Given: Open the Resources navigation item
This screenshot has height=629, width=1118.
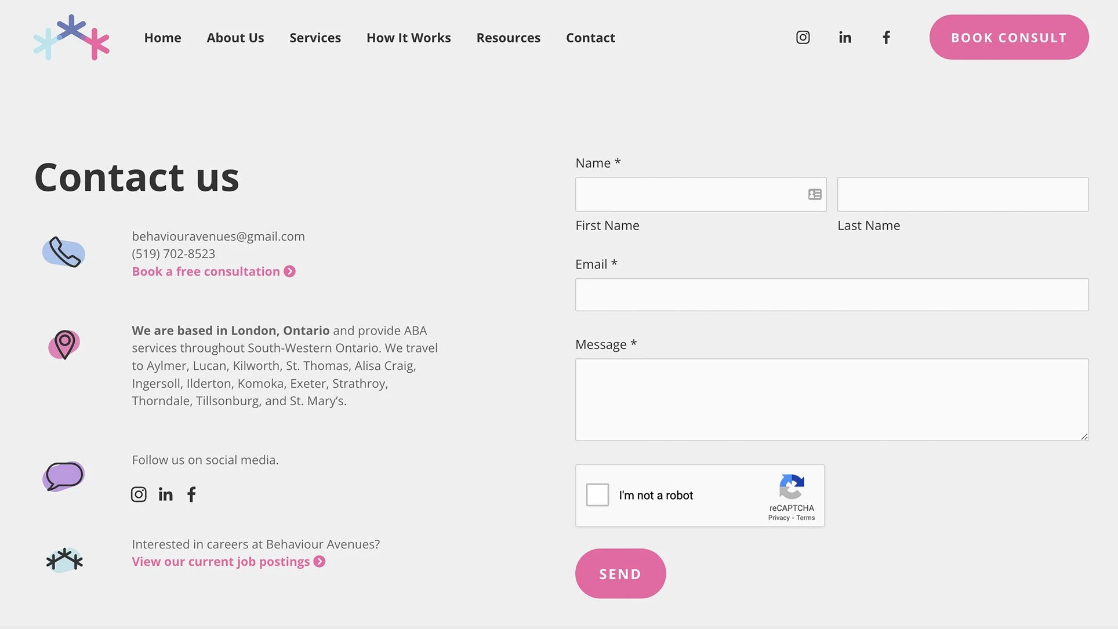Looking at the screenshot, I should [x=508, y=38].
